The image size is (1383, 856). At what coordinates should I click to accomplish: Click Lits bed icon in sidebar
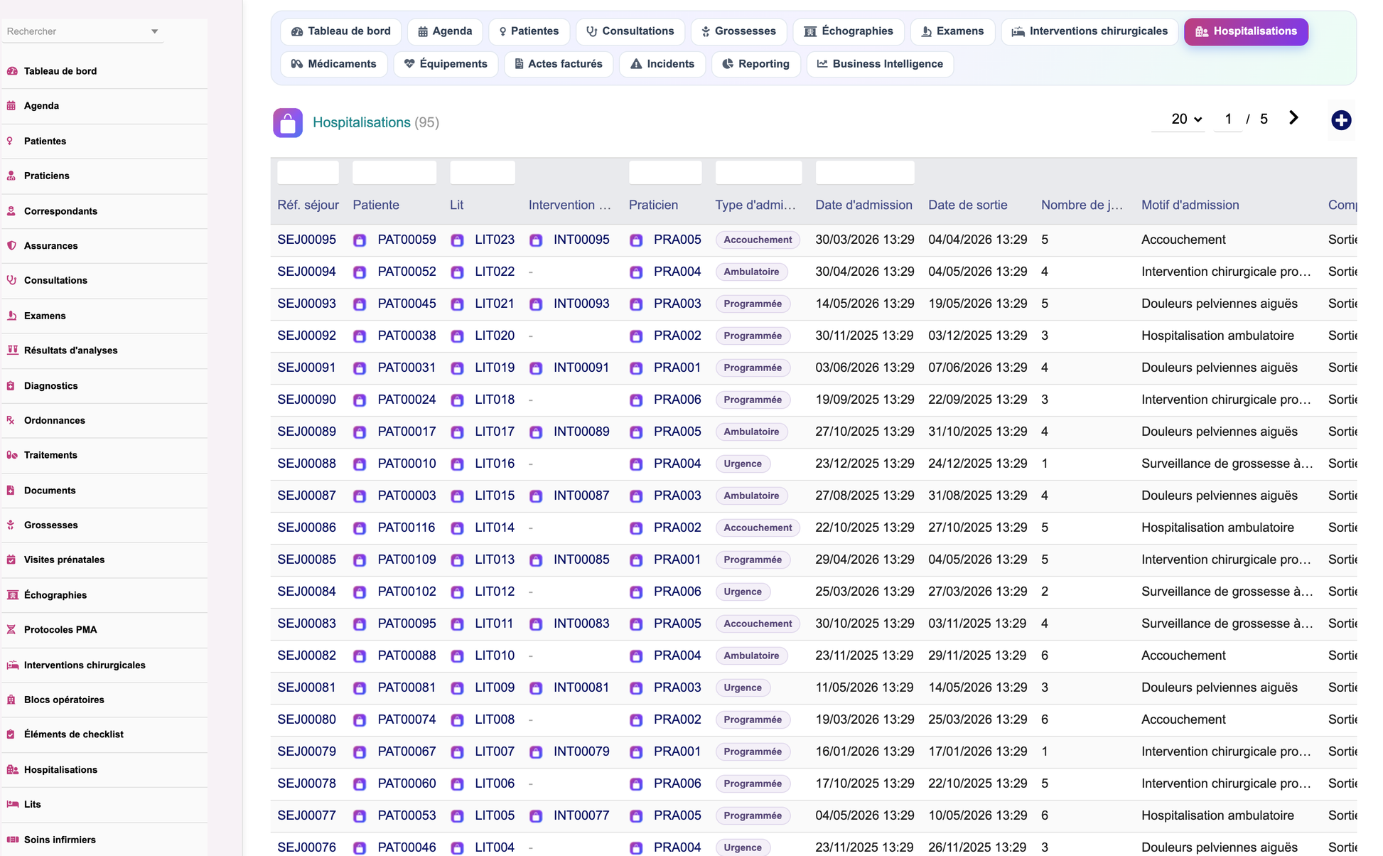tap(12, 804)
